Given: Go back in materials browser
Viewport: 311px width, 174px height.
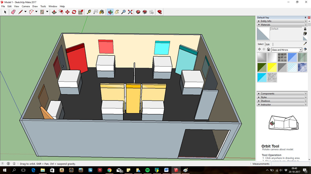Looking at the screenshot, I should click(x=259, y=49).
